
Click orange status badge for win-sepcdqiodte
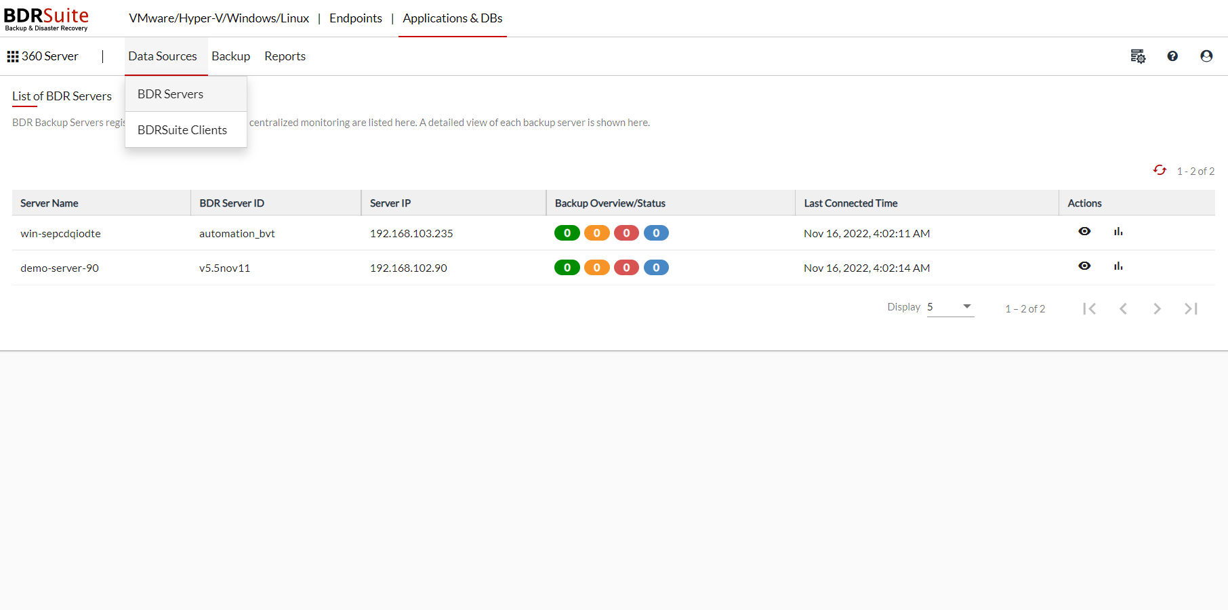(597, 233)
